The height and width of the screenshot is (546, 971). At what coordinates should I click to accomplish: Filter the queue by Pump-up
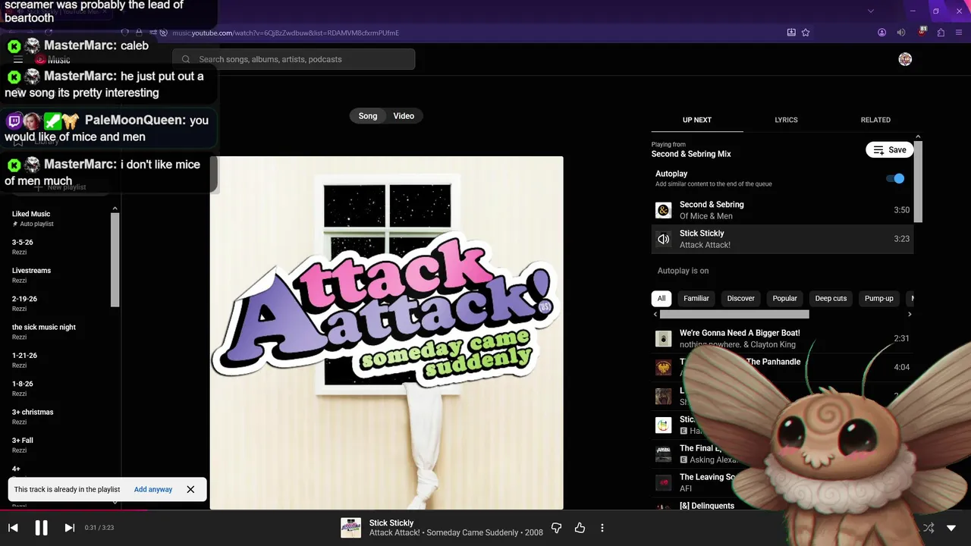point(879,298)
